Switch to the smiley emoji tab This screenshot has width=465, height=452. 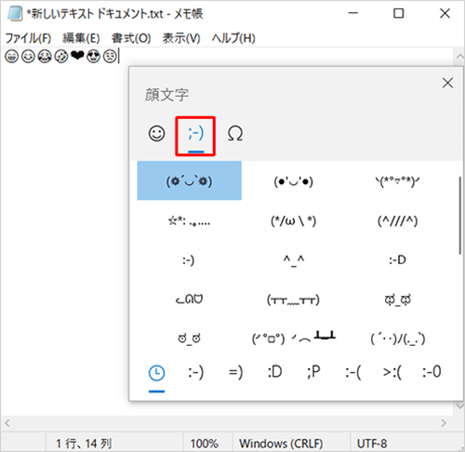(156, 134)
